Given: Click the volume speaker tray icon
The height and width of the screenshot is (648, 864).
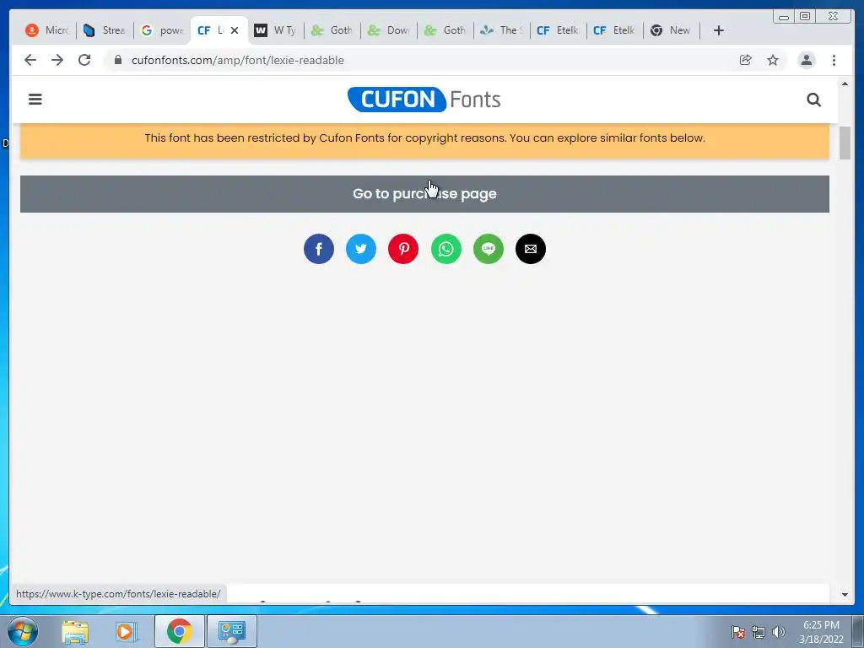Looking at the screenshot, I should pos(779,632).
